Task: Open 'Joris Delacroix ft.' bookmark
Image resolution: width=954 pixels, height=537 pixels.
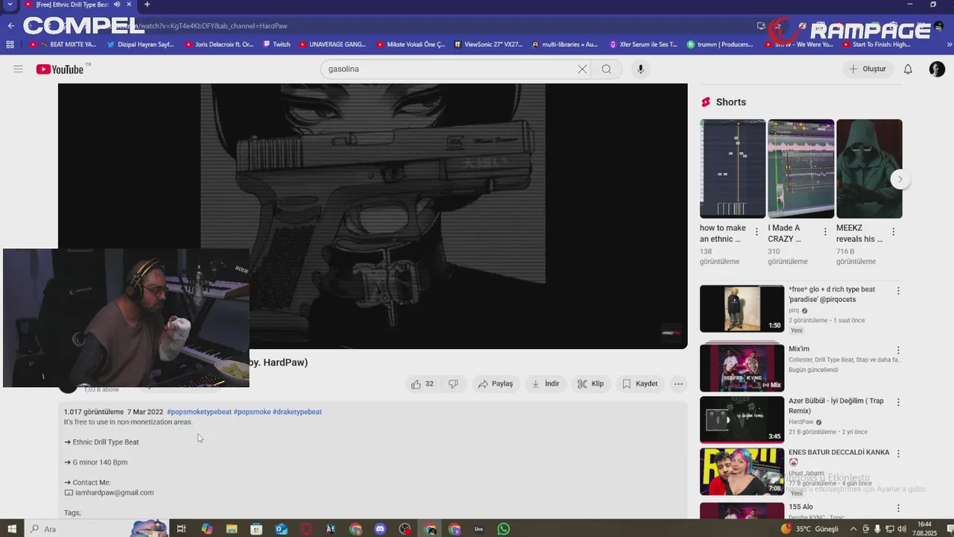Action: coord(219,45)
